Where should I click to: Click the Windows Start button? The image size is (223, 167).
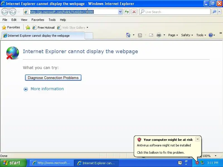pyautogui.click(x=13, y=163)
